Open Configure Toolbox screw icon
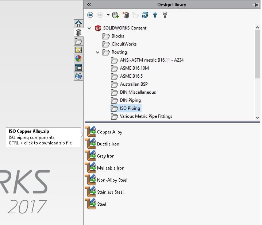262x225 pixels. [x=165, y=15]
